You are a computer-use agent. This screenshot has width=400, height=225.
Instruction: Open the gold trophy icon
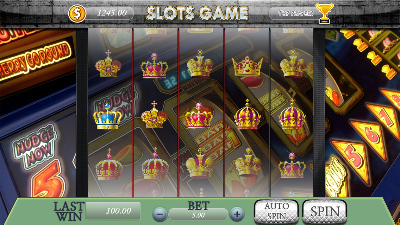click(324, 13)
